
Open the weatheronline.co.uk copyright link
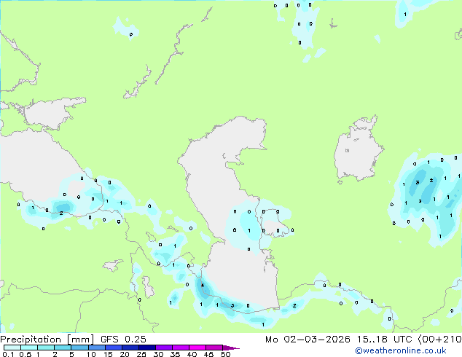pos(400,350)
